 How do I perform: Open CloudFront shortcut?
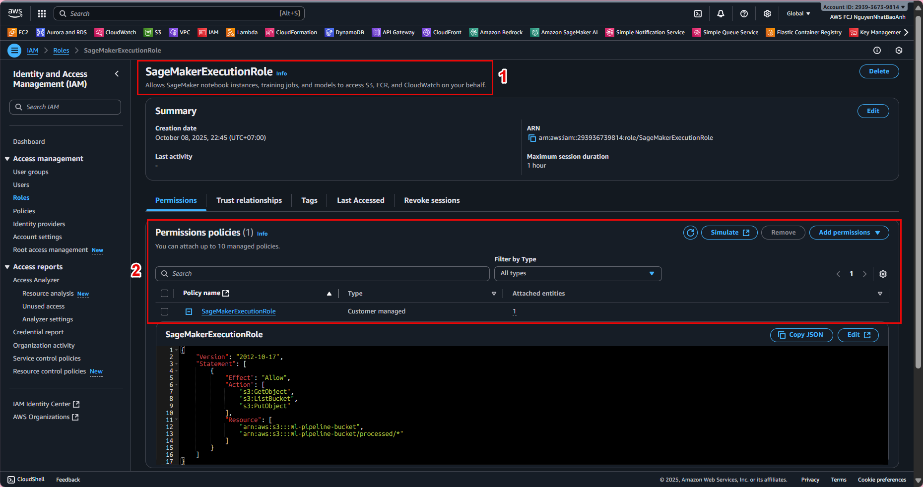(442, 32)
